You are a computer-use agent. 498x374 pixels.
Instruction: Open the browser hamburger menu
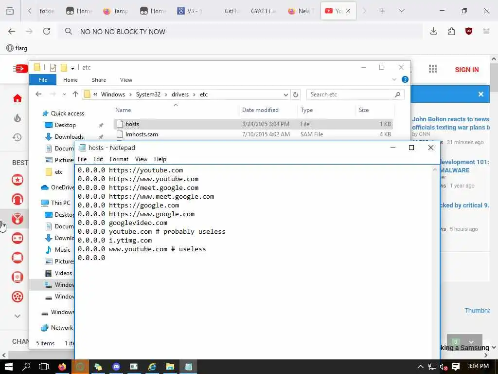(x=486, y=31)
